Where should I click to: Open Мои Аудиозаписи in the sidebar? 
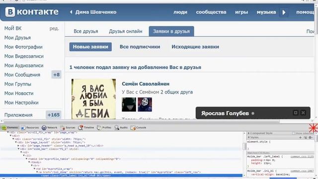click(24, 66)
